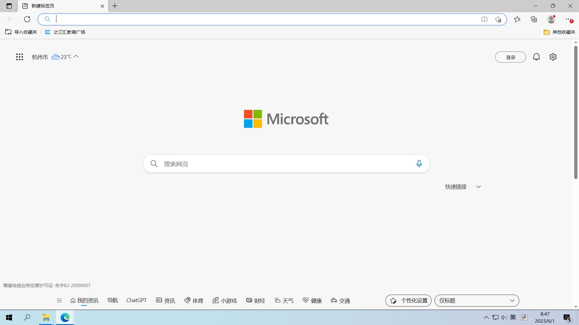
Task: Open page settings gear icon
Action: coord(553,57)
